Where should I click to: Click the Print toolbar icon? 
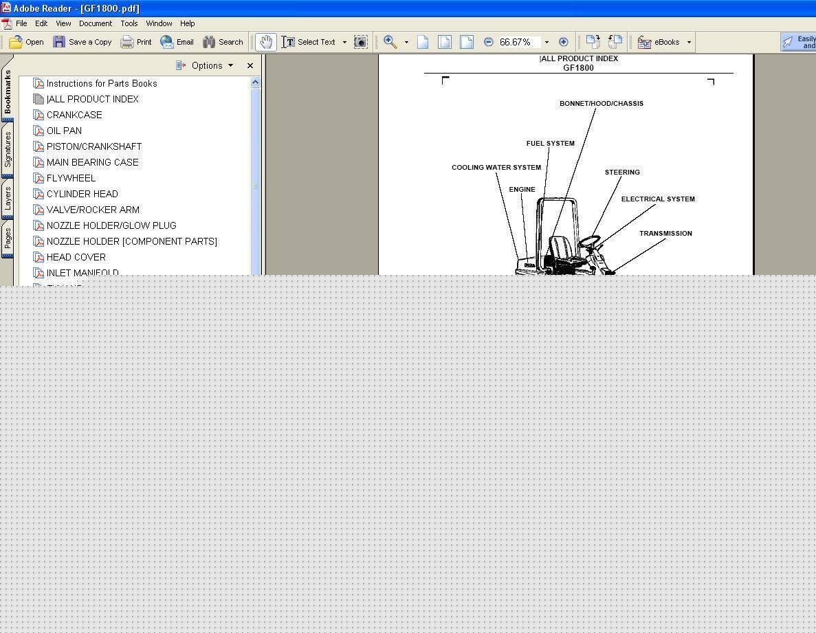point(127,42)
